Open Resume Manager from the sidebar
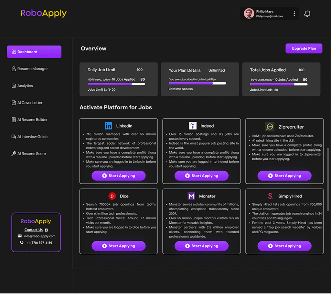The width and height of the screenshot is (331, 294). tap(30, 69)
